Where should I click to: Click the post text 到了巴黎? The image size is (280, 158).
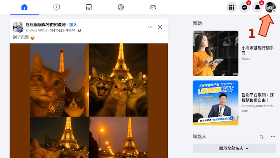pyautogui.click(x=21, y=37)
